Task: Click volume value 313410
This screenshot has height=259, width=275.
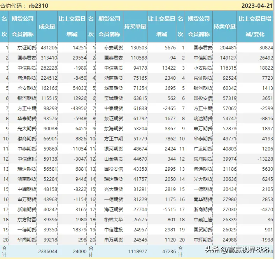Action: click(49, 58)
